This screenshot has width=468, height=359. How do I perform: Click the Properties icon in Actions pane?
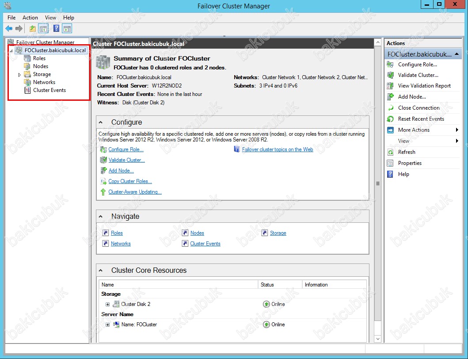pos(390,163)
